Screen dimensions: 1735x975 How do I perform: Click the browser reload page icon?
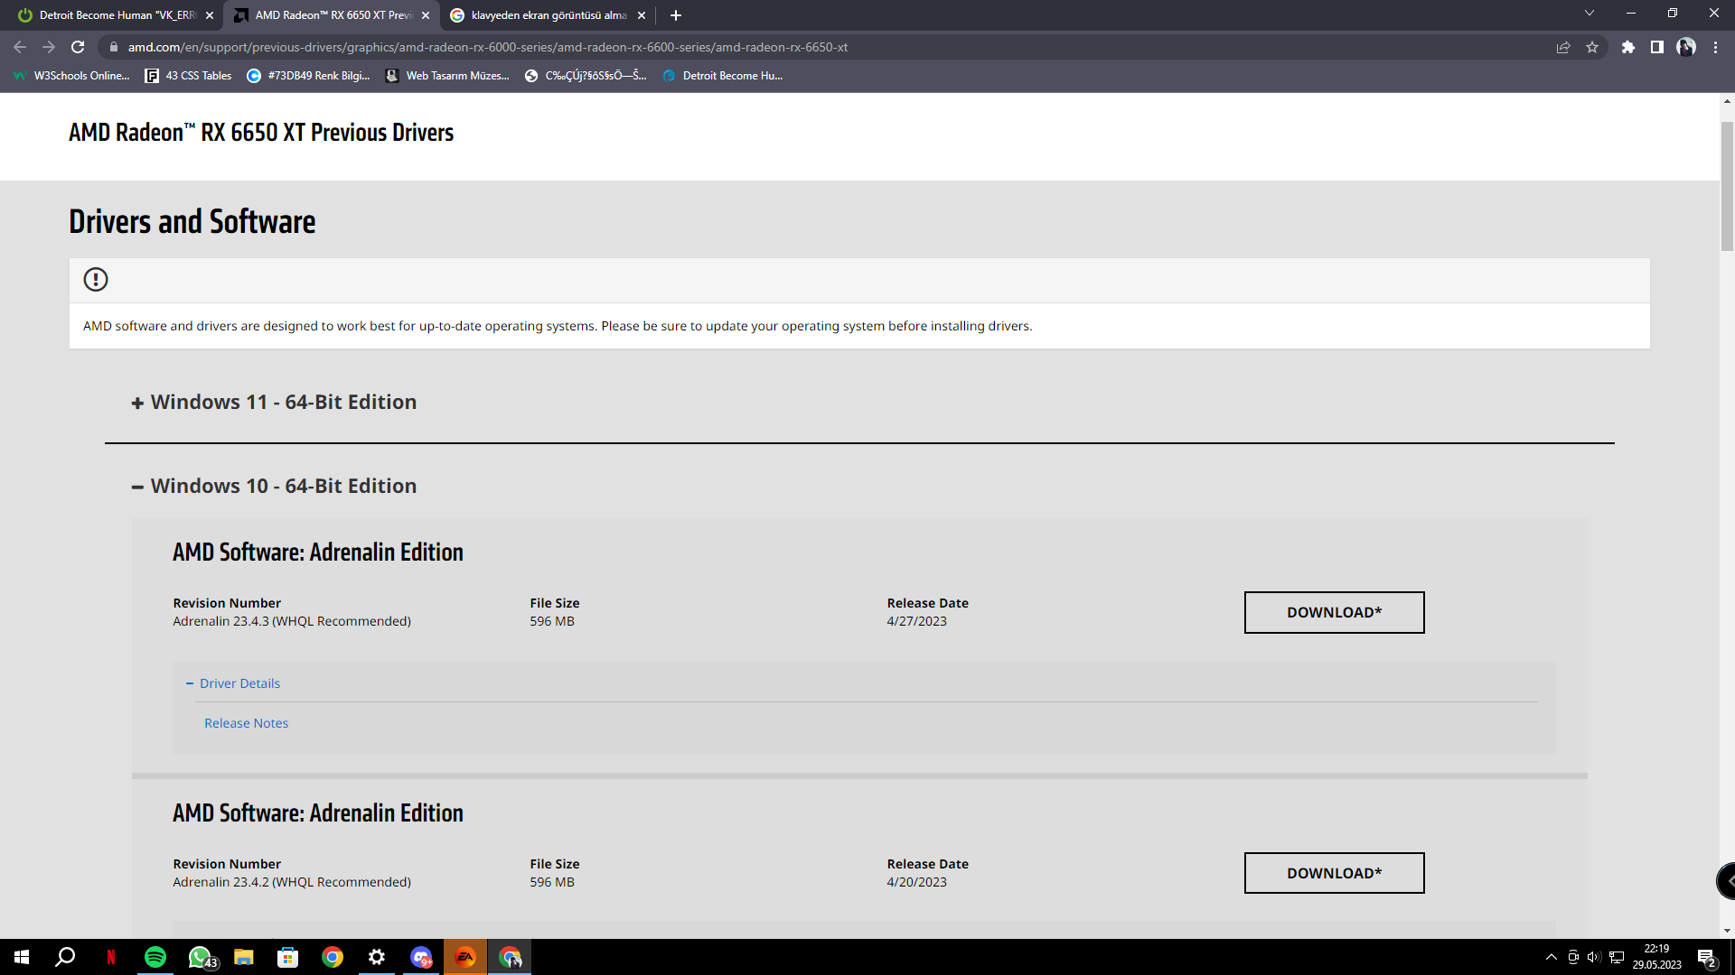click(x=78, y=47)
